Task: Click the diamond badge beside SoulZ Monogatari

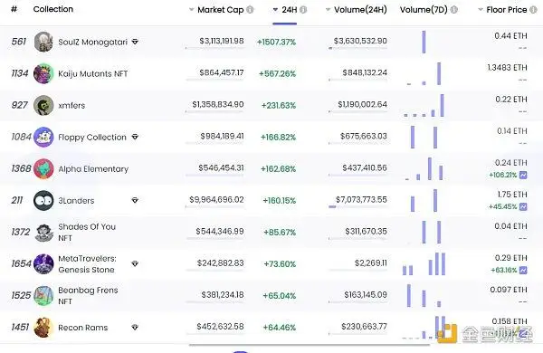Action: pyautogui.click(x=135, y=42)
